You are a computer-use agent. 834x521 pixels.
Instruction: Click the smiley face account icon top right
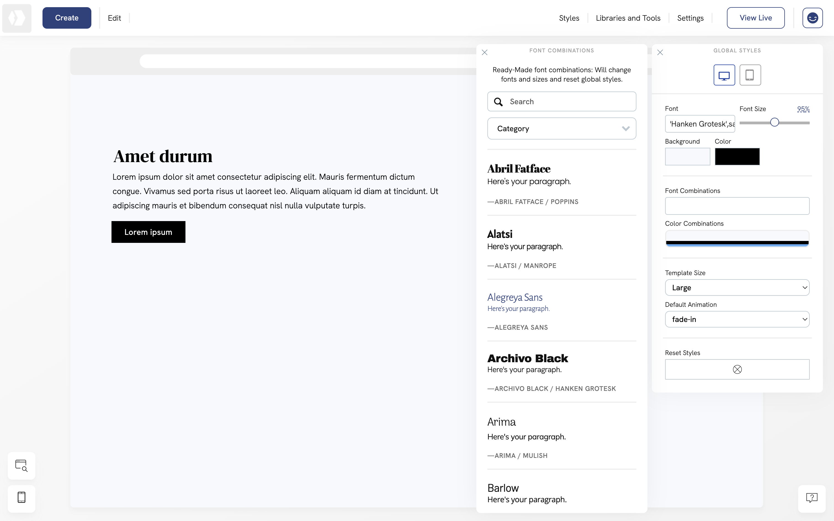pyautogui.click(x=812, y=18)
